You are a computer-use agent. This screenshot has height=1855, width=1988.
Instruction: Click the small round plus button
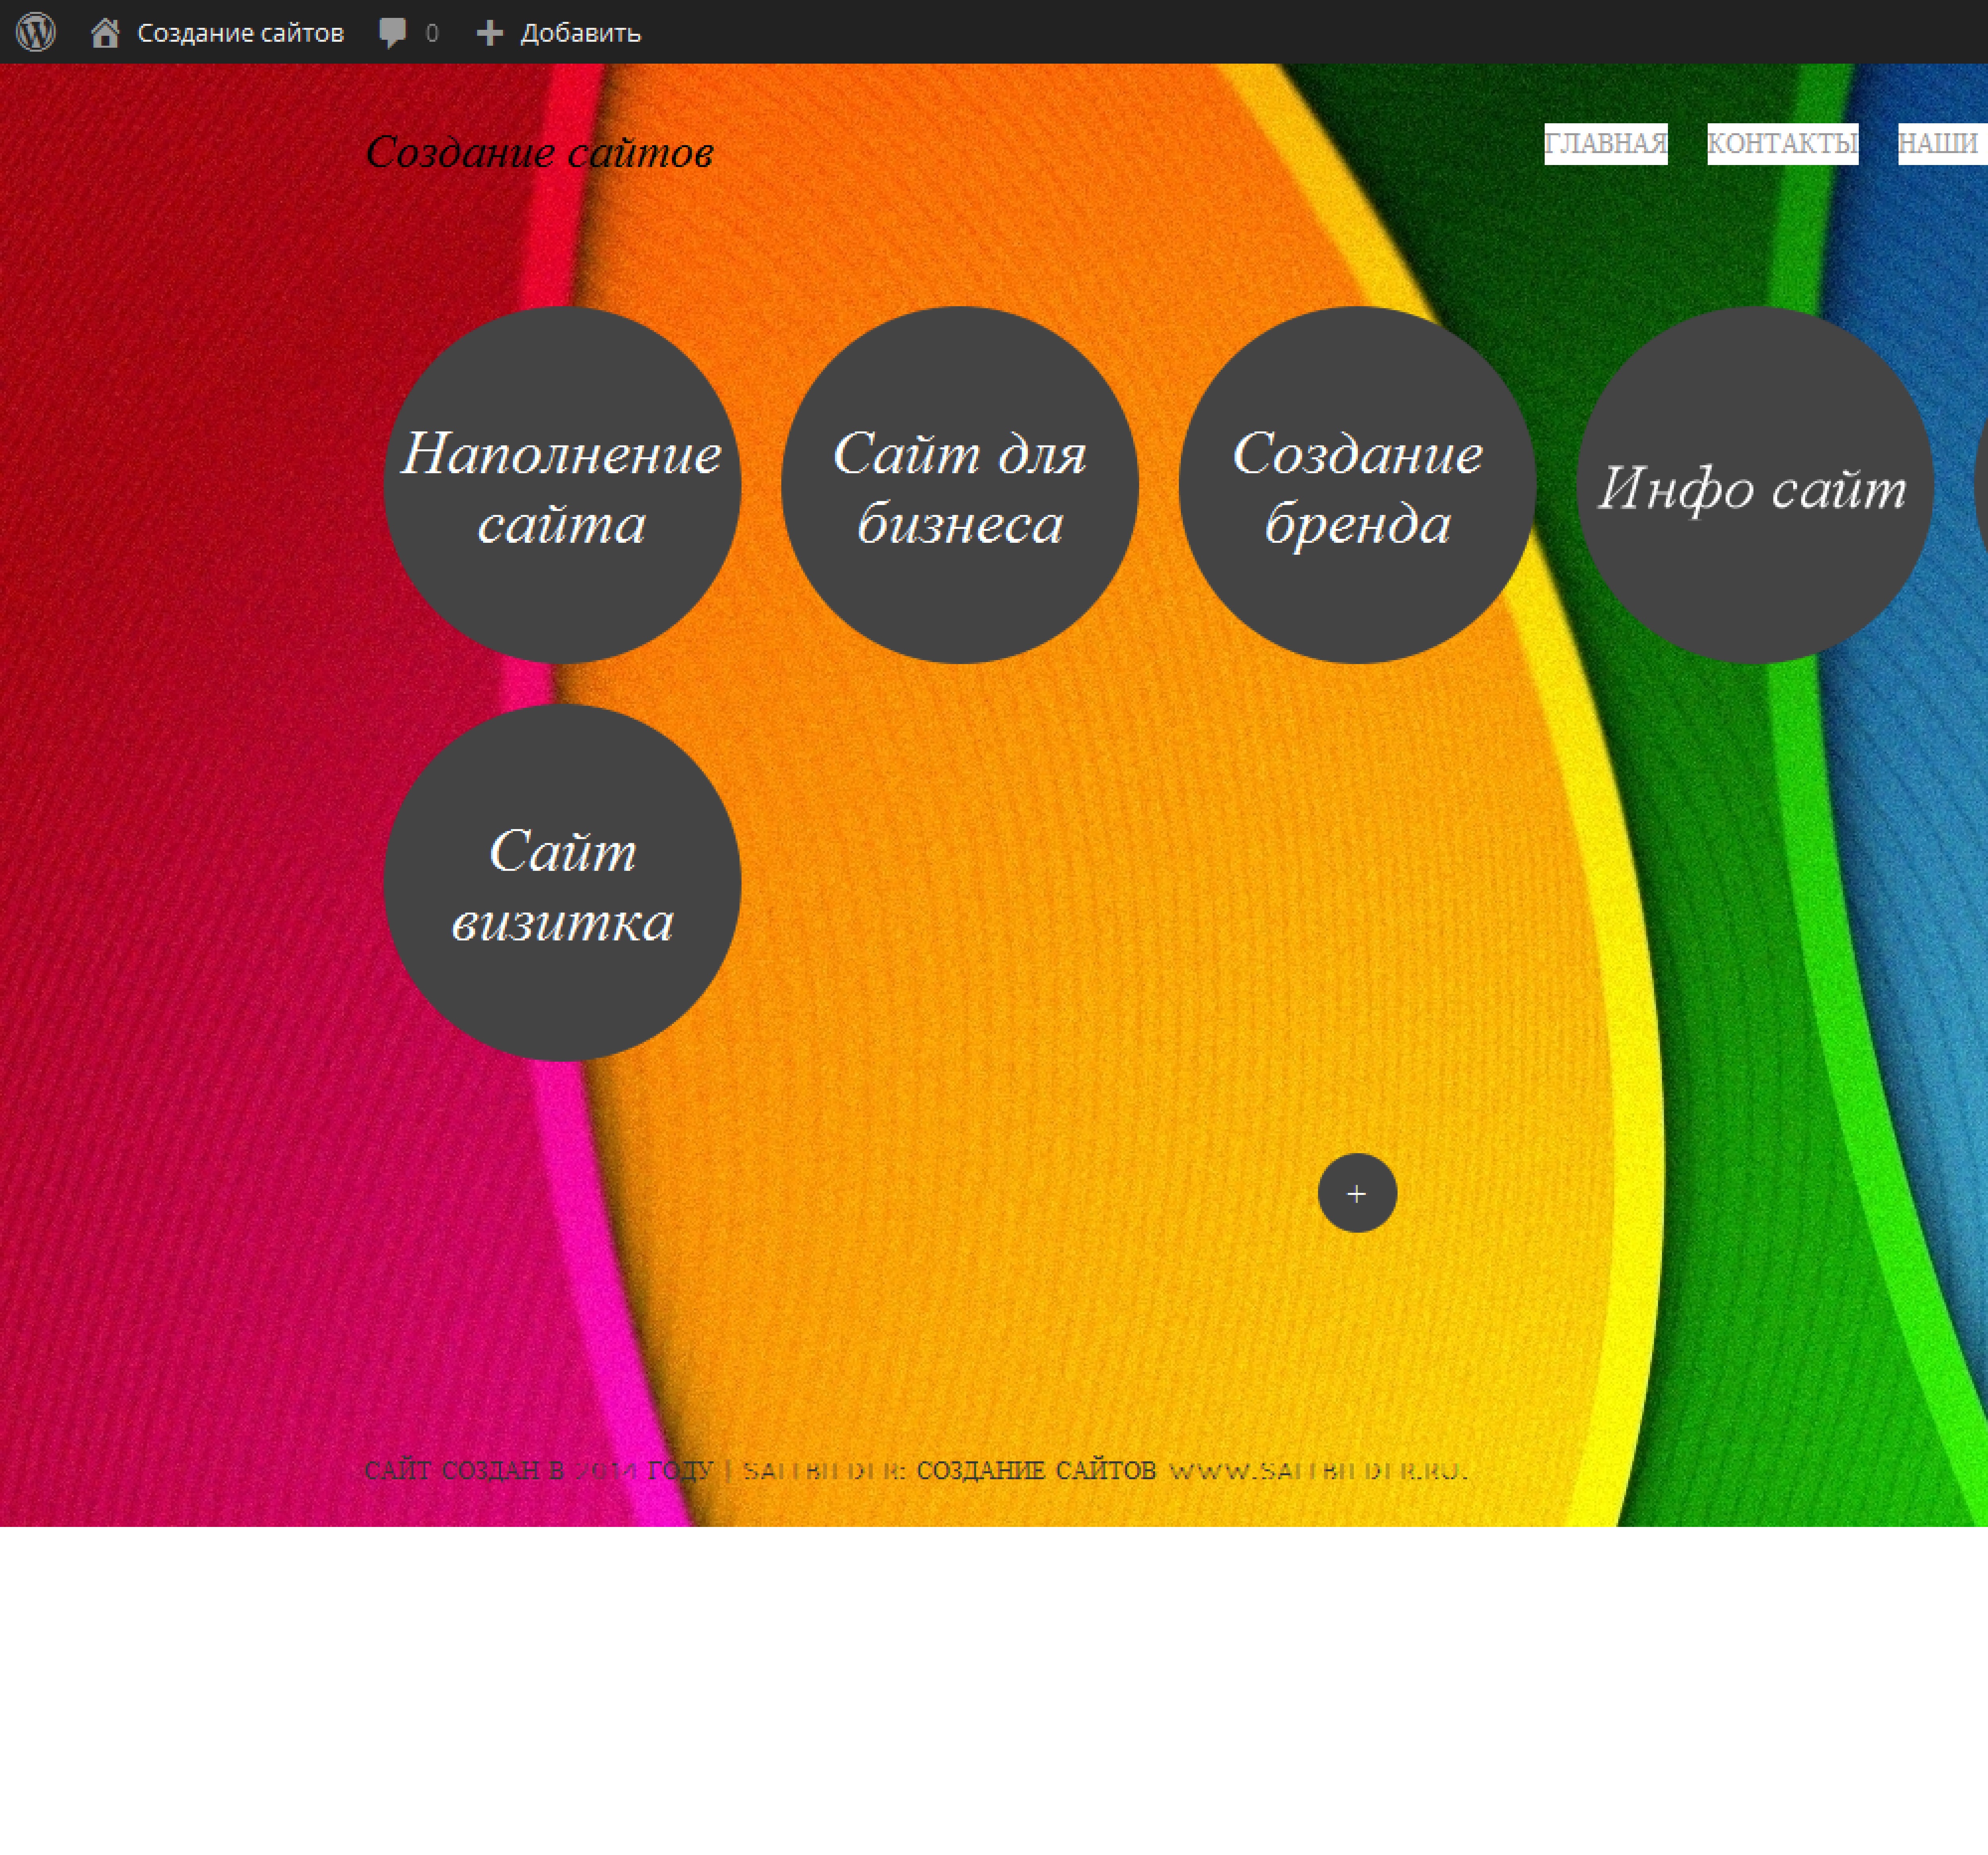click(1357, 1193)
